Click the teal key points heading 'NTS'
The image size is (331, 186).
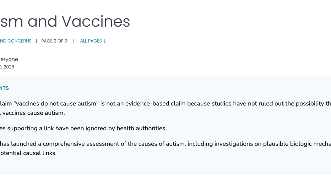[5, 88]
